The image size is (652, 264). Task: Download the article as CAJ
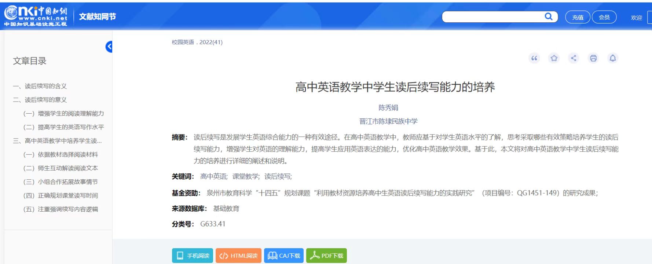pyautogui.click(x=284, y=256)
